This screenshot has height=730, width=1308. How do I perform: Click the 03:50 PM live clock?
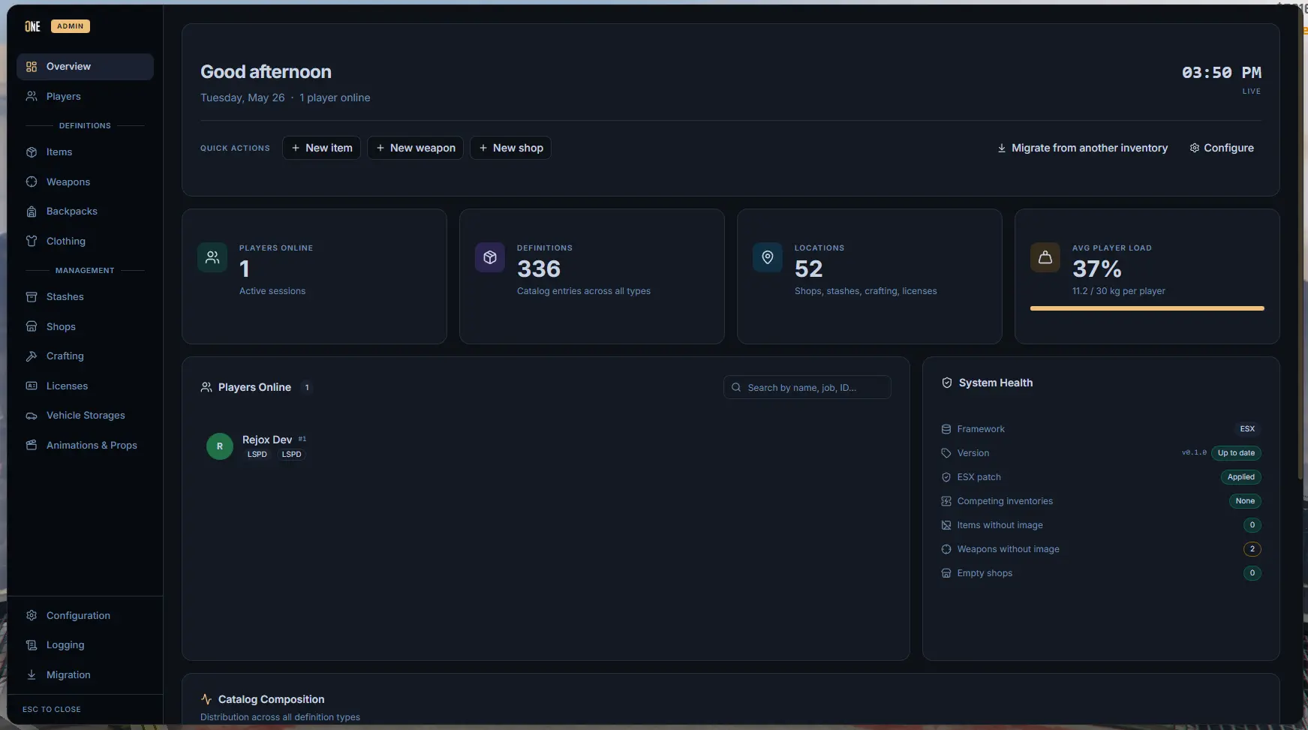click(1222, 73)
